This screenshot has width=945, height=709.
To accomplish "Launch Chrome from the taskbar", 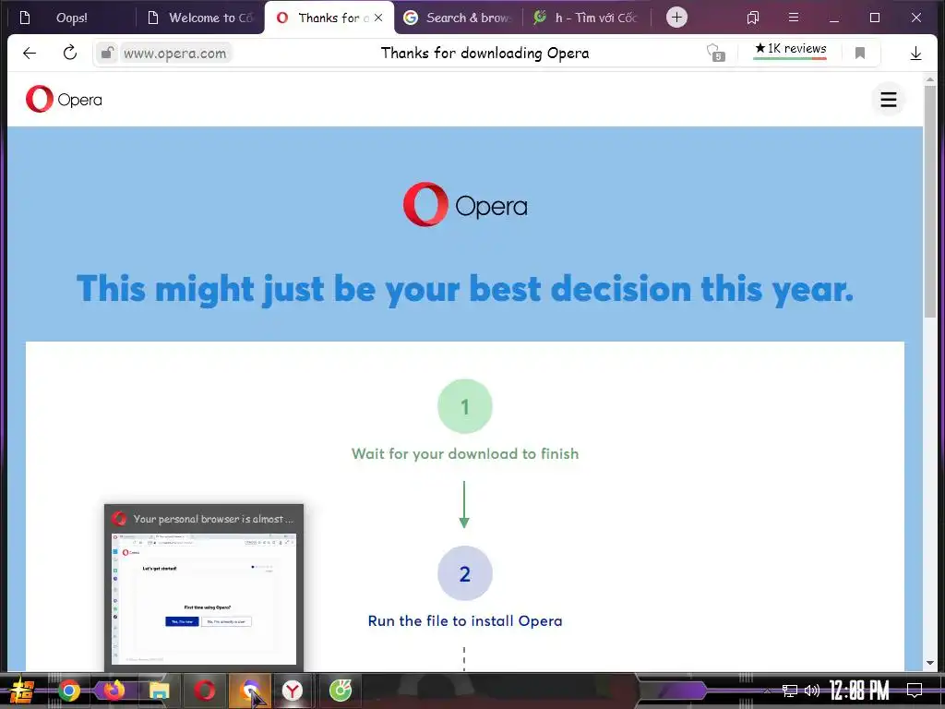I will [x=68, y=691].
